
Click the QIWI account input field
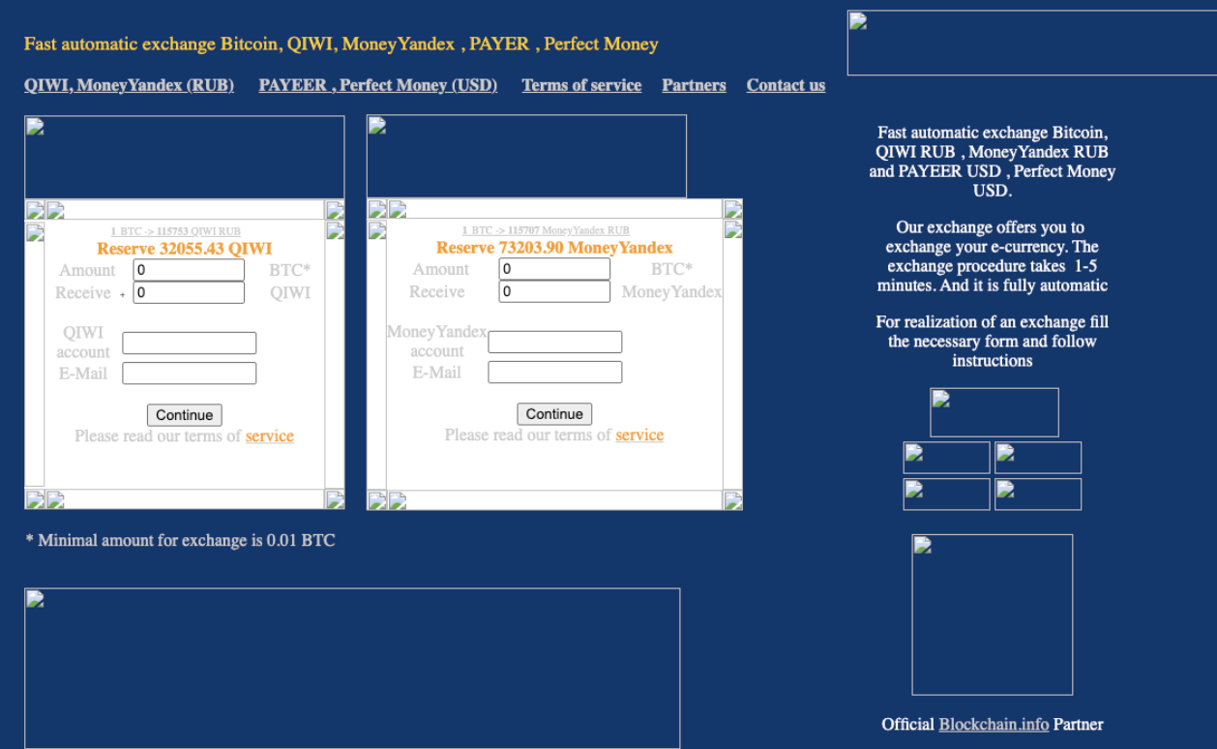(189, 343)
